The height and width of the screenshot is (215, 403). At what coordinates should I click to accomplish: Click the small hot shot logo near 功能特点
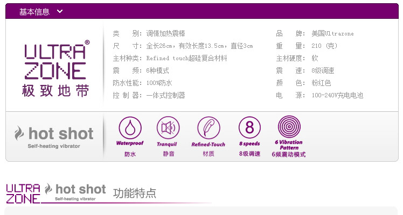coord(75,192)
